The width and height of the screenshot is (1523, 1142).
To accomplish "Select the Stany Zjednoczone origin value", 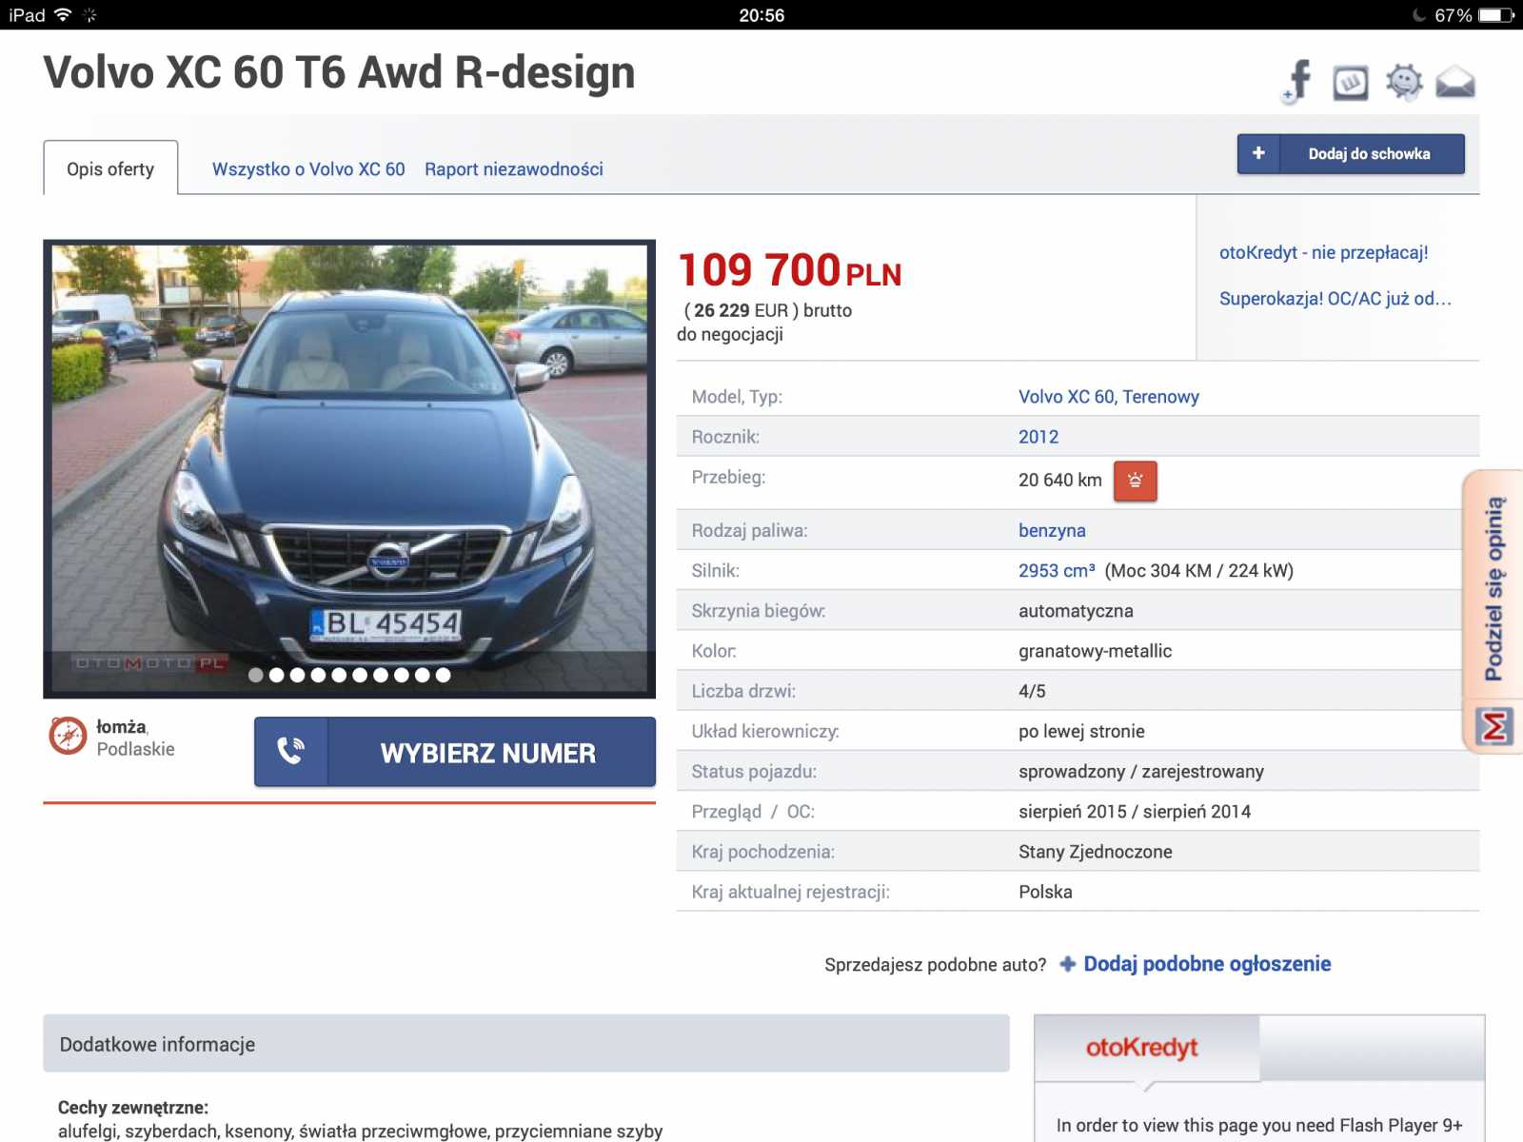I will (x=1095, y=852).
